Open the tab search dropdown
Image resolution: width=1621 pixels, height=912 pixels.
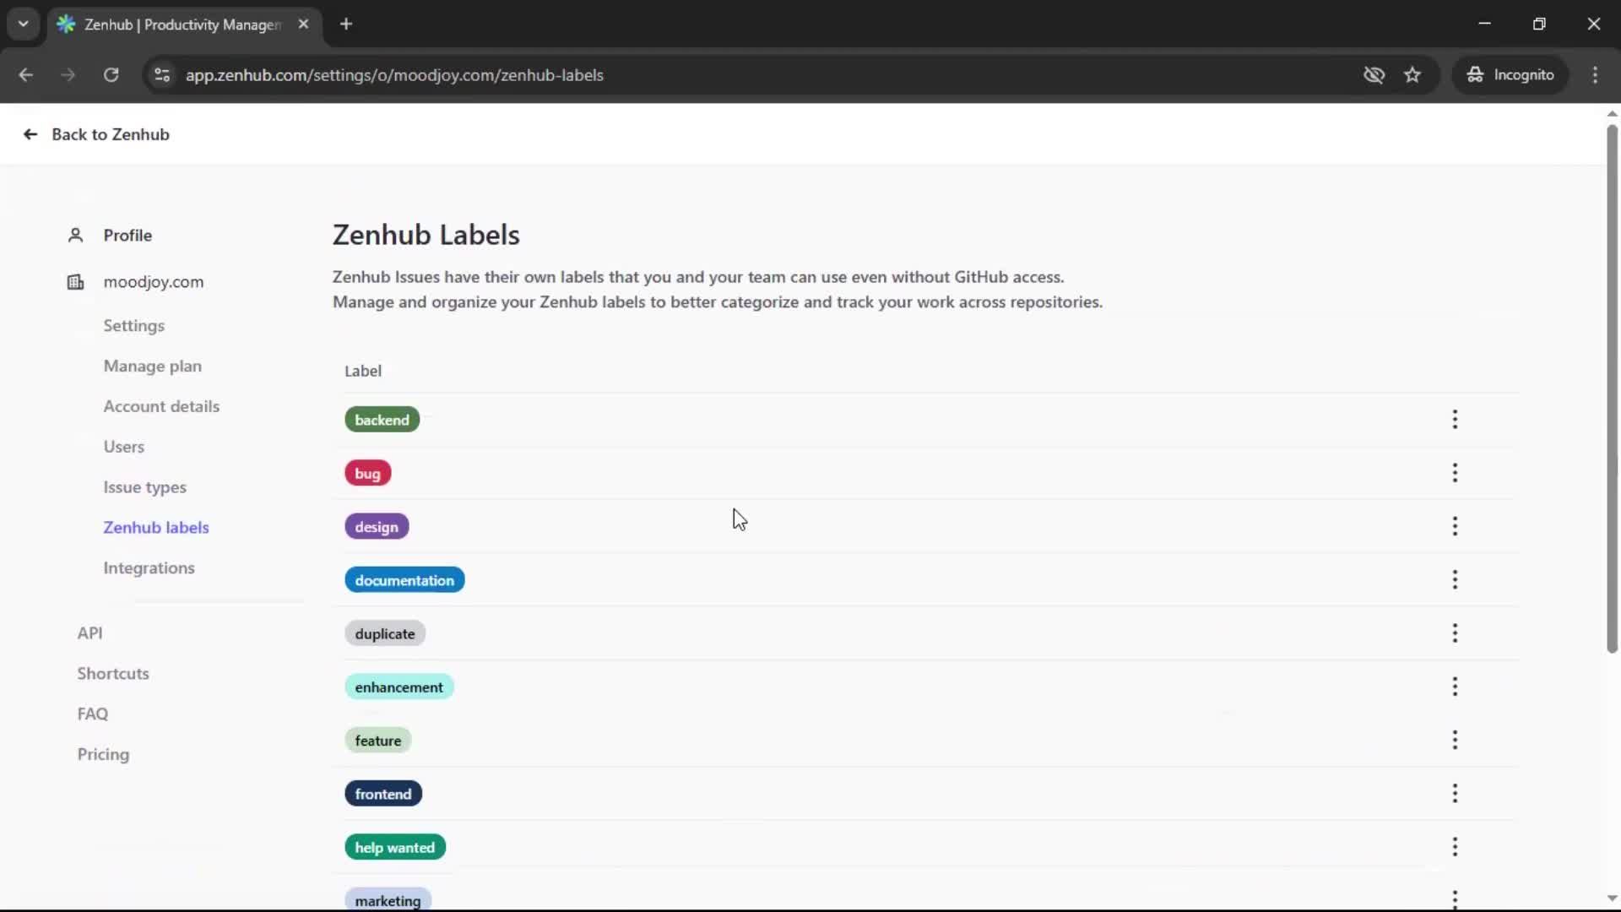click(x=24, y=24)
